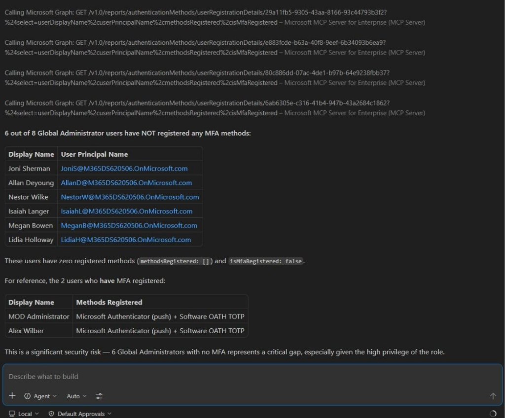Open the Default Approvals dropdown
Screen dimensions: 505x418
[80, 414]
